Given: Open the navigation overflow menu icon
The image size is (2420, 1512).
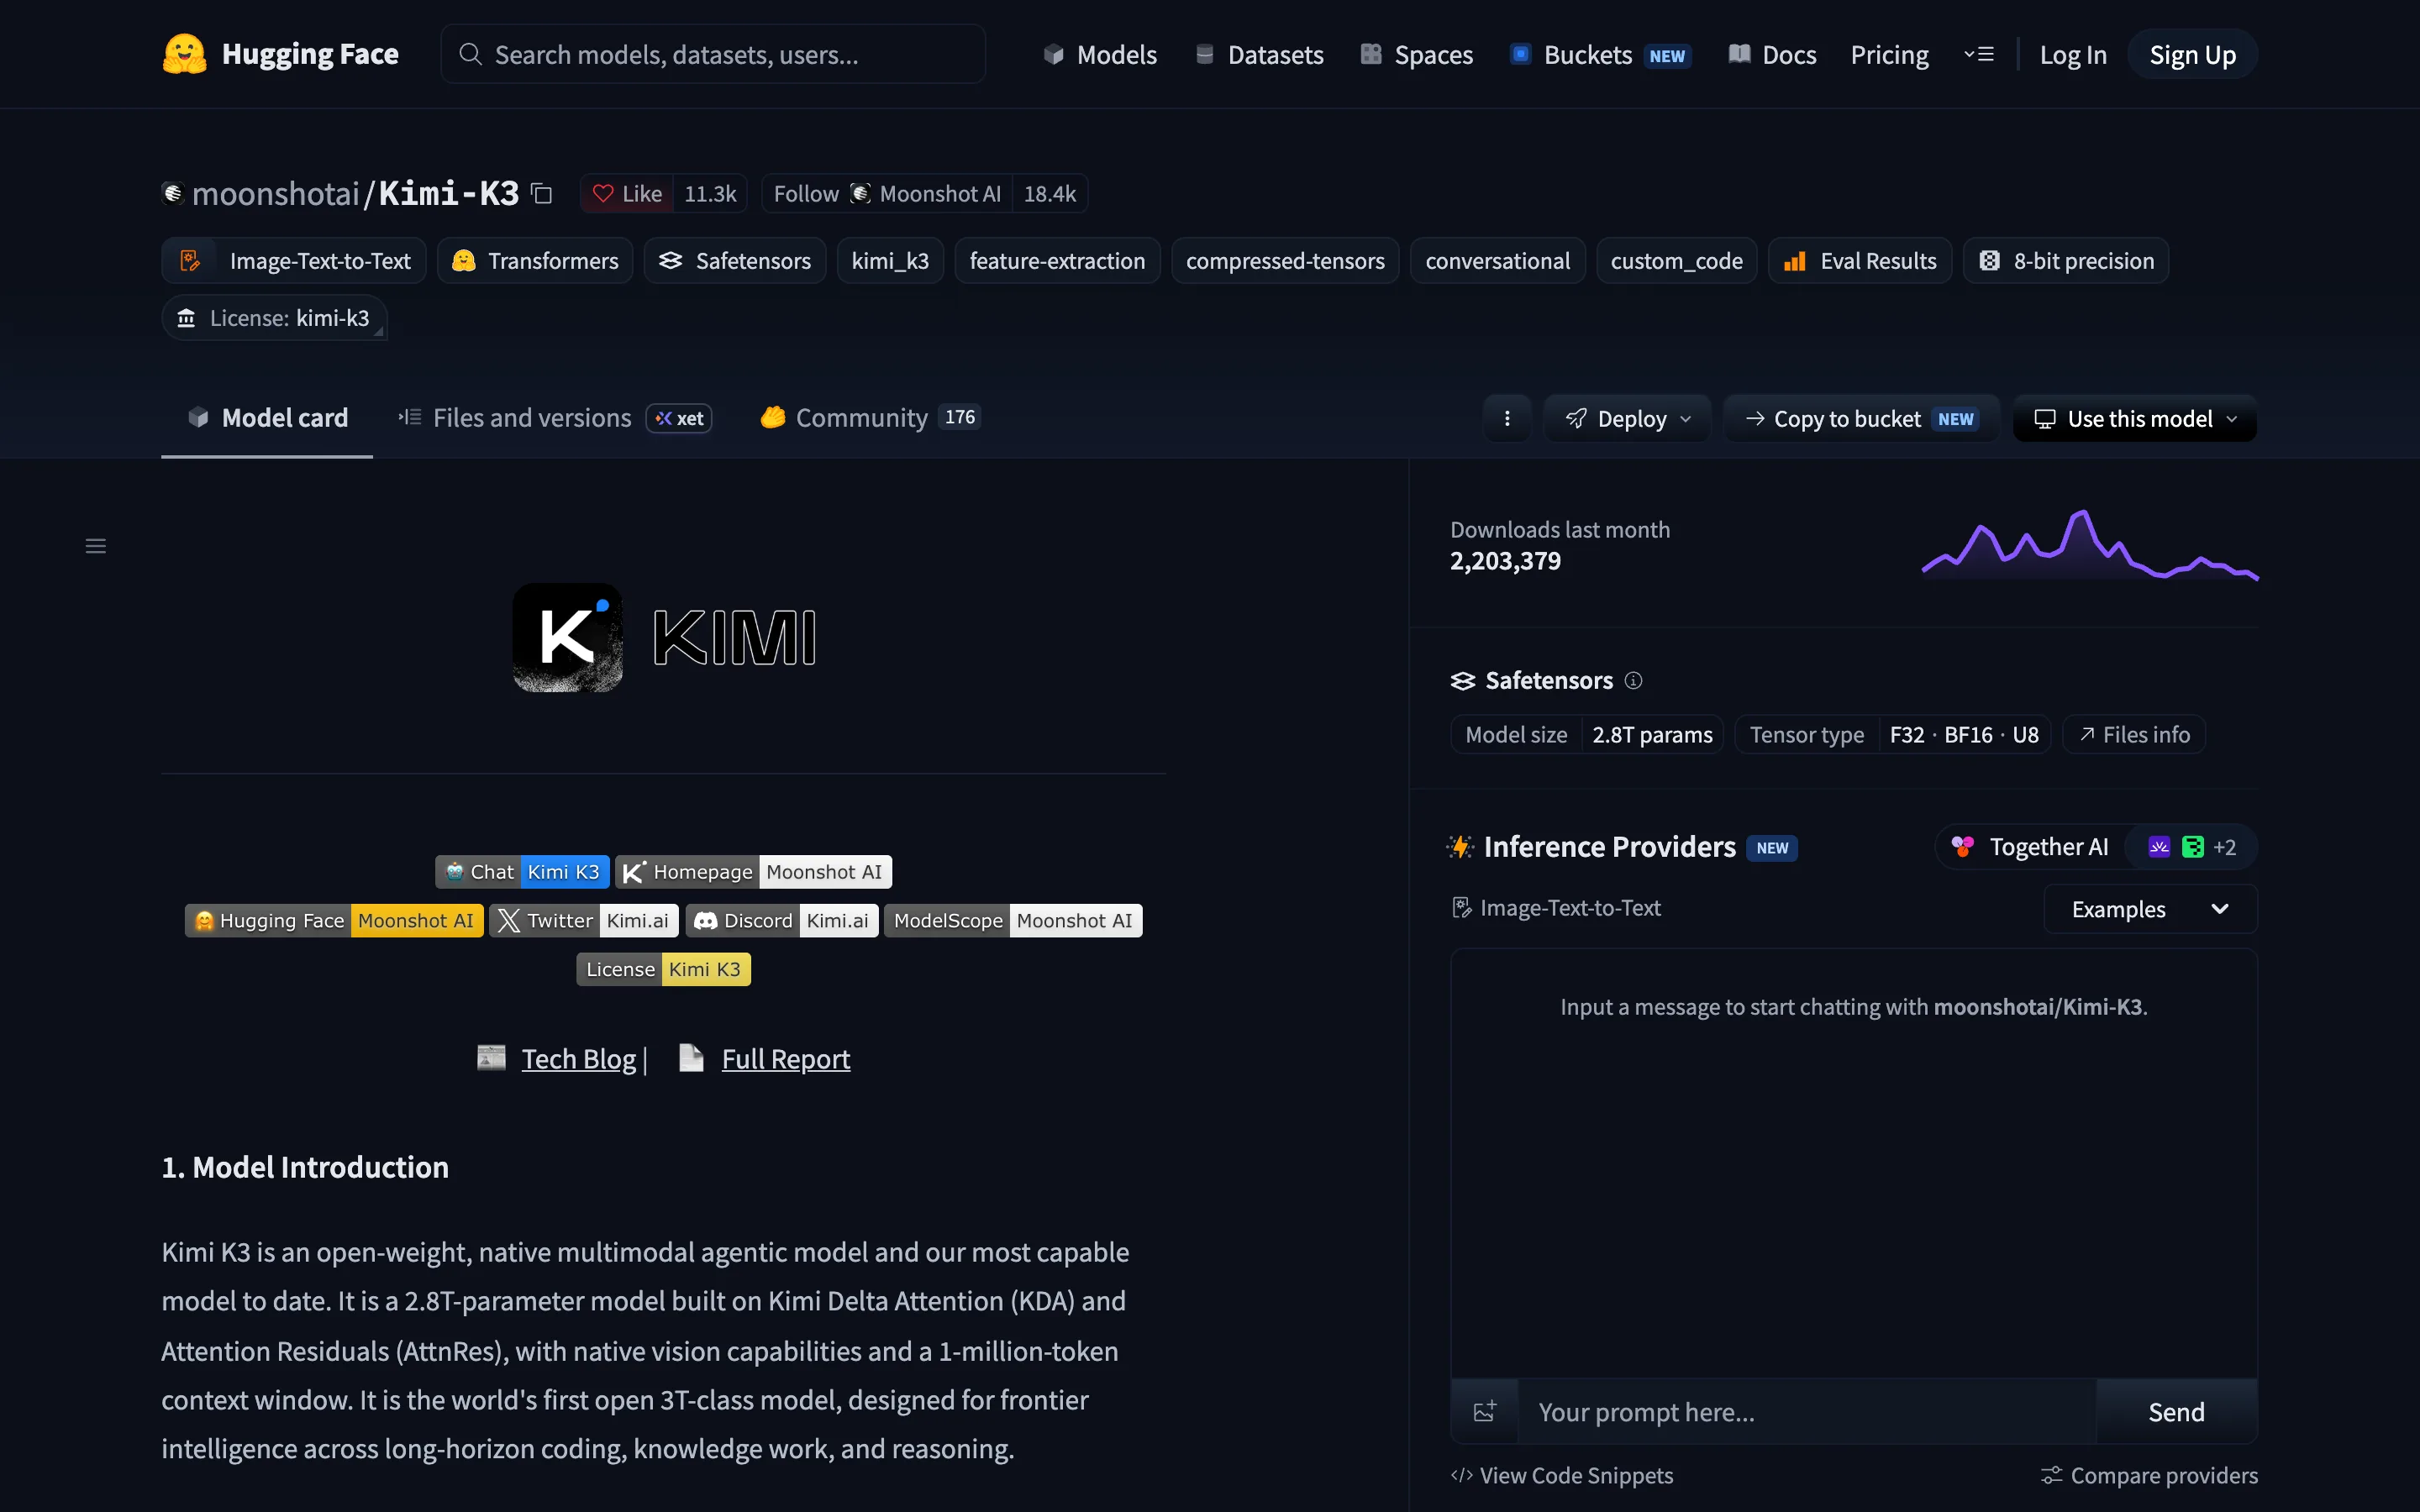Looking at the screenshot, I should tap(1979, 54).
